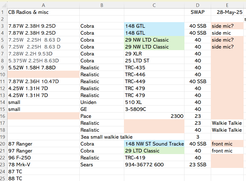The height and width of the screenshot is (181, 246).
Task: Select the '3ea small walkie talkie' cell
Action: tap(107, 137)
